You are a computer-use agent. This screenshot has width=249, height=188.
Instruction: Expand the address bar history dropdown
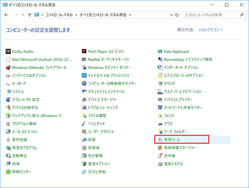click(172, 15)
